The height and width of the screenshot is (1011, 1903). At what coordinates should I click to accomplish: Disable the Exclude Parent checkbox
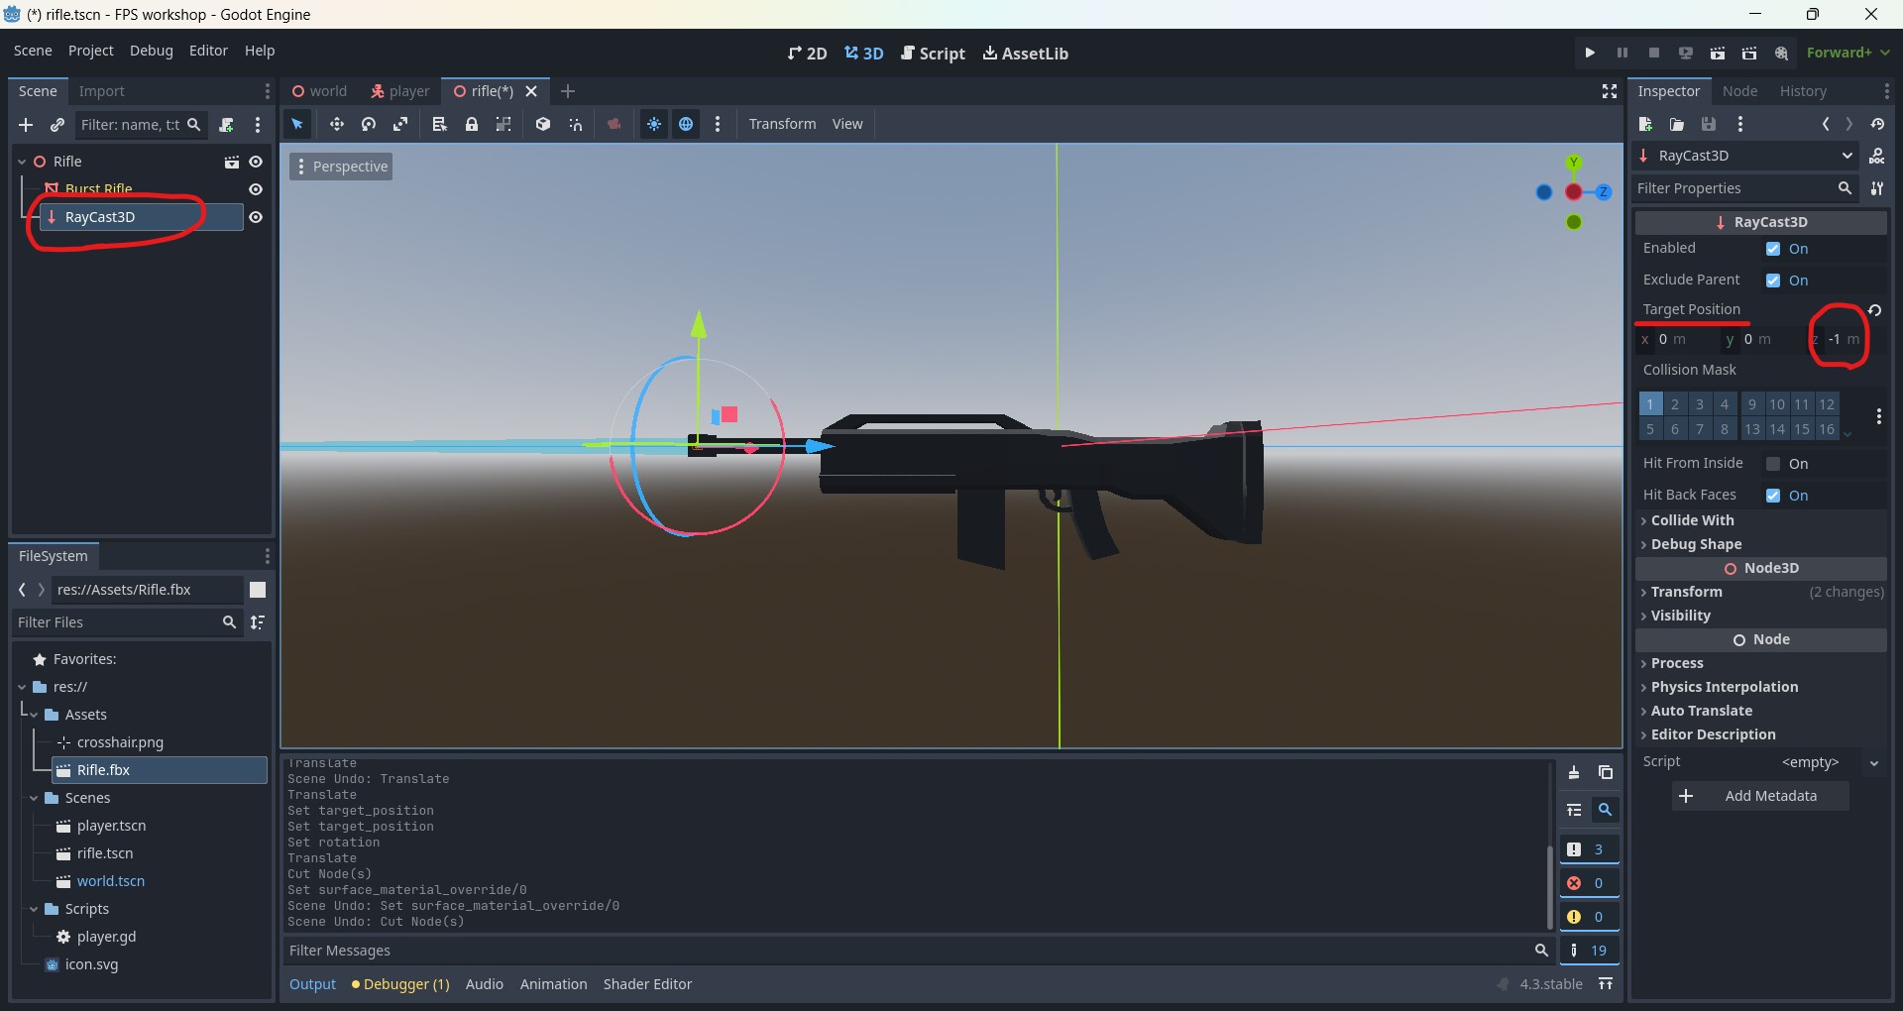click(x=1771, y=281)
